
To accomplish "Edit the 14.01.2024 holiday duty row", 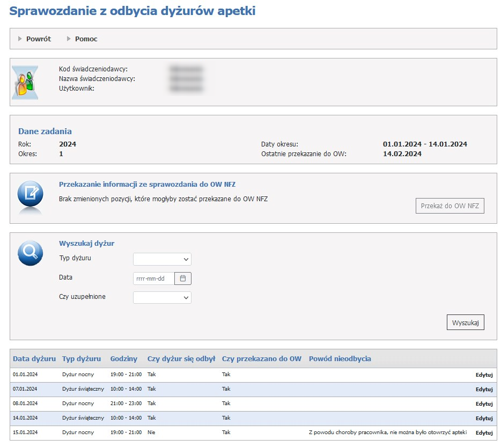I will [x=484, y=418].
